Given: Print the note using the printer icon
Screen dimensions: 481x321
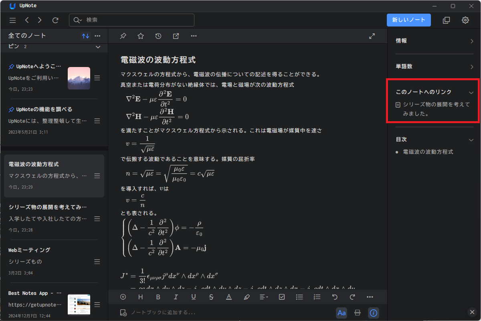Looking at the screenshot, I should pos(357,313).
